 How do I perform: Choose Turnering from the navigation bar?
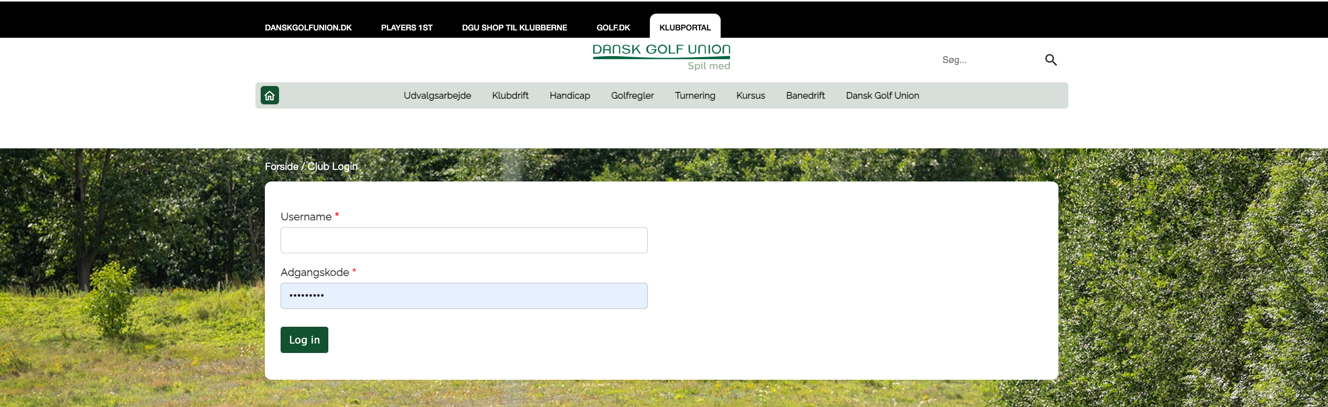click(694, 95)
